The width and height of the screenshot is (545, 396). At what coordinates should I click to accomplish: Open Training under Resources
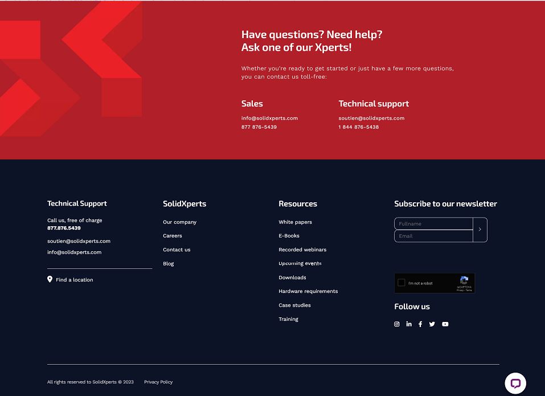(288, 319)
